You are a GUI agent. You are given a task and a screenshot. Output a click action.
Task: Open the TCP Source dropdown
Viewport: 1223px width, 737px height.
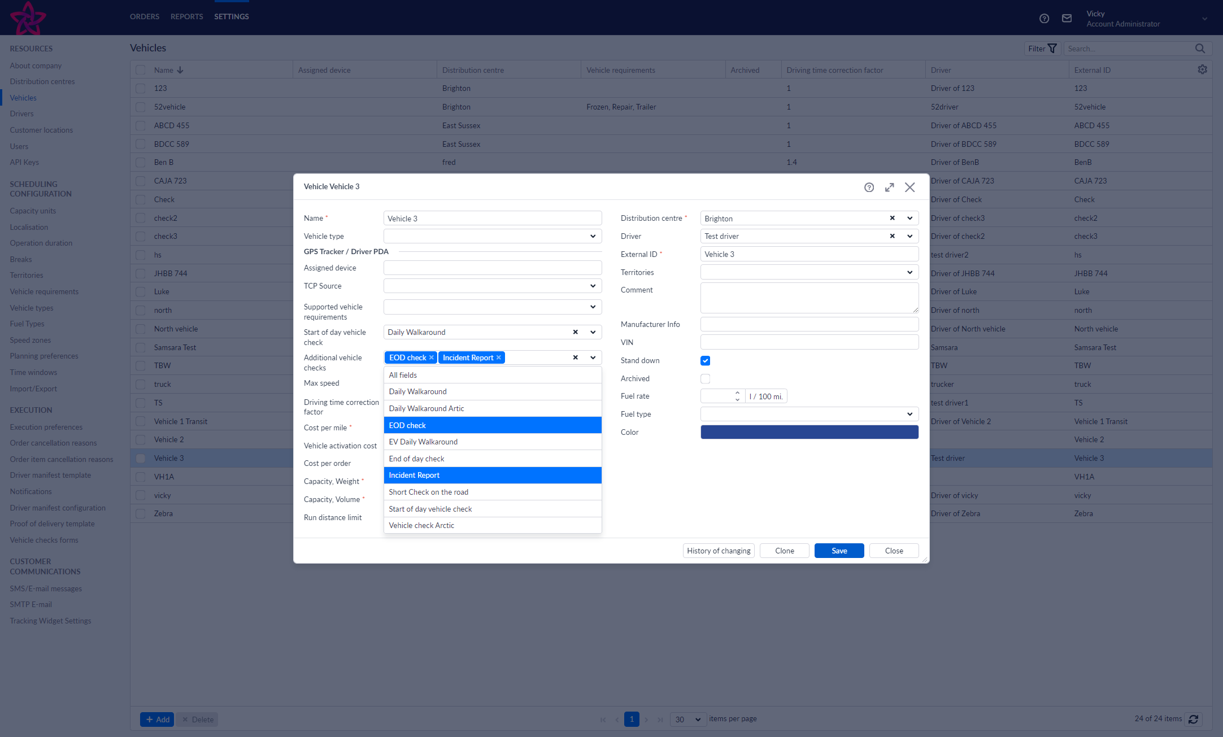click(593, 286)
